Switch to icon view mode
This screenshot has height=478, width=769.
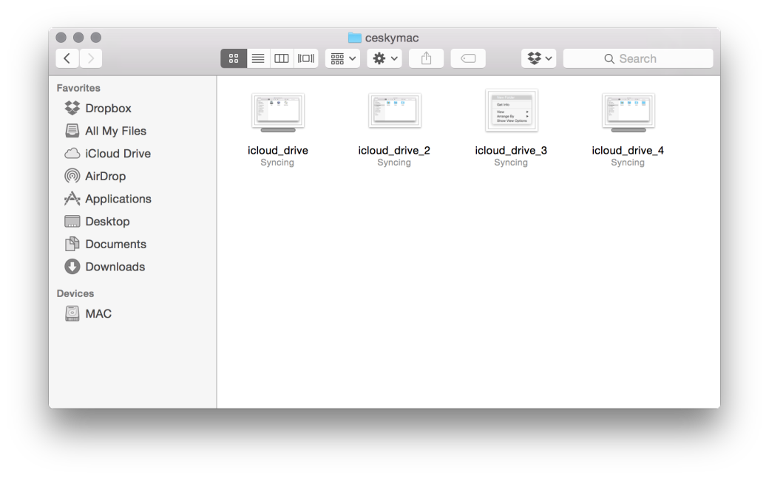tap(234, 58)
